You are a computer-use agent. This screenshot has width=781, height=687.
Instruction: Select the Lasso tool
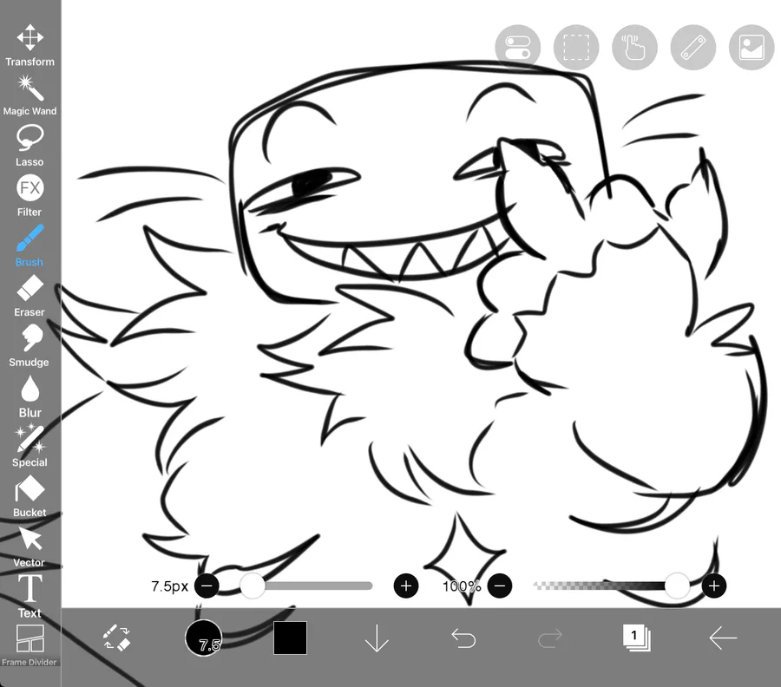pyautogui.click(x=30, y=146)
